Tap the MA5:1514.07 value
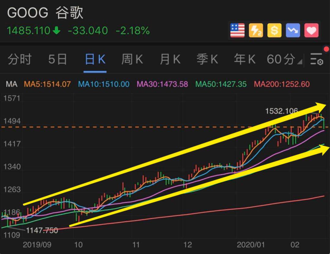 [x=47, y=84]
